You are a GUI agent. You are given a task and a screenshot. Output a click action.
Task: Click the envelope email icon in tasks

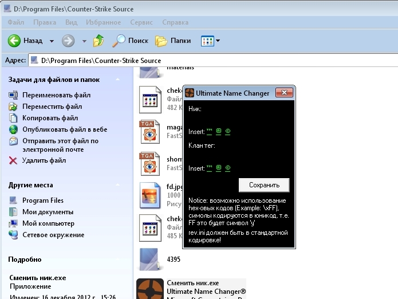point(13,141)
